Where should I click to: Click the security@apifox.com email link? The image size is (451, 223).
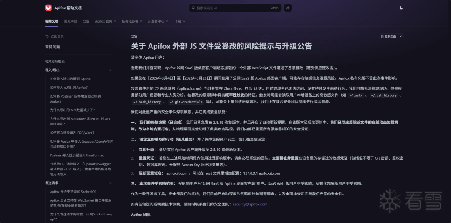(250, 204)
